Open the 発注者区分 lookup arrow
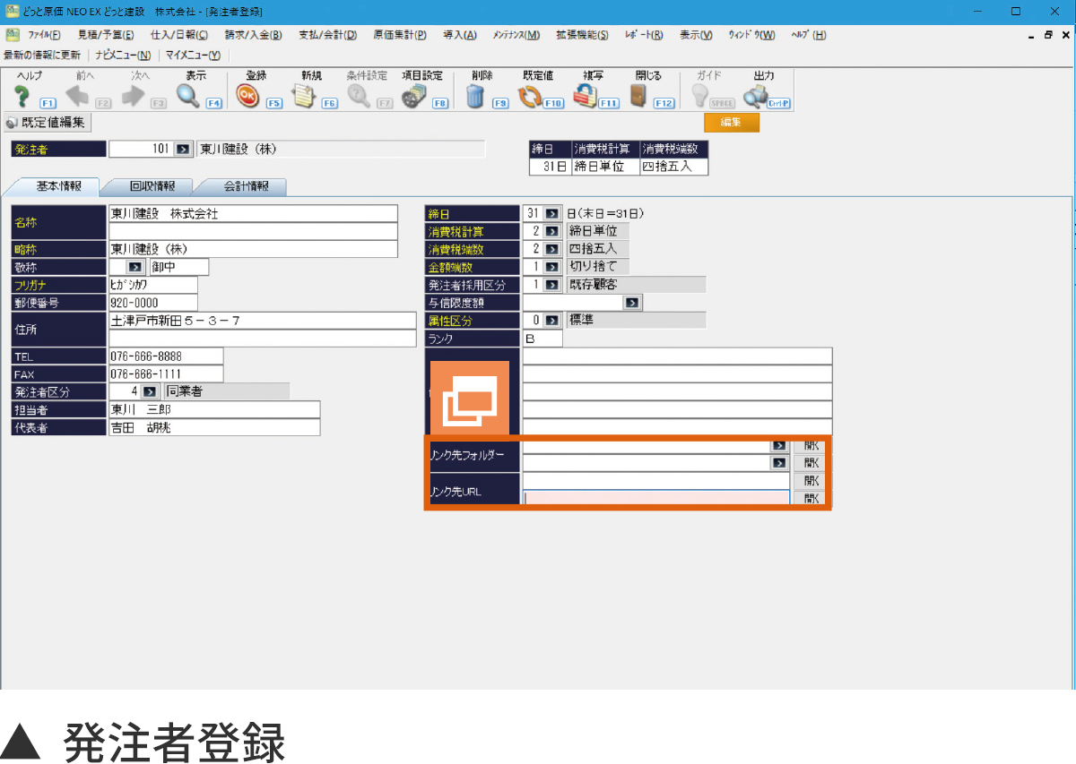Image resolution: width=1076 pixels, height=764 pixels. pos(150,391)
